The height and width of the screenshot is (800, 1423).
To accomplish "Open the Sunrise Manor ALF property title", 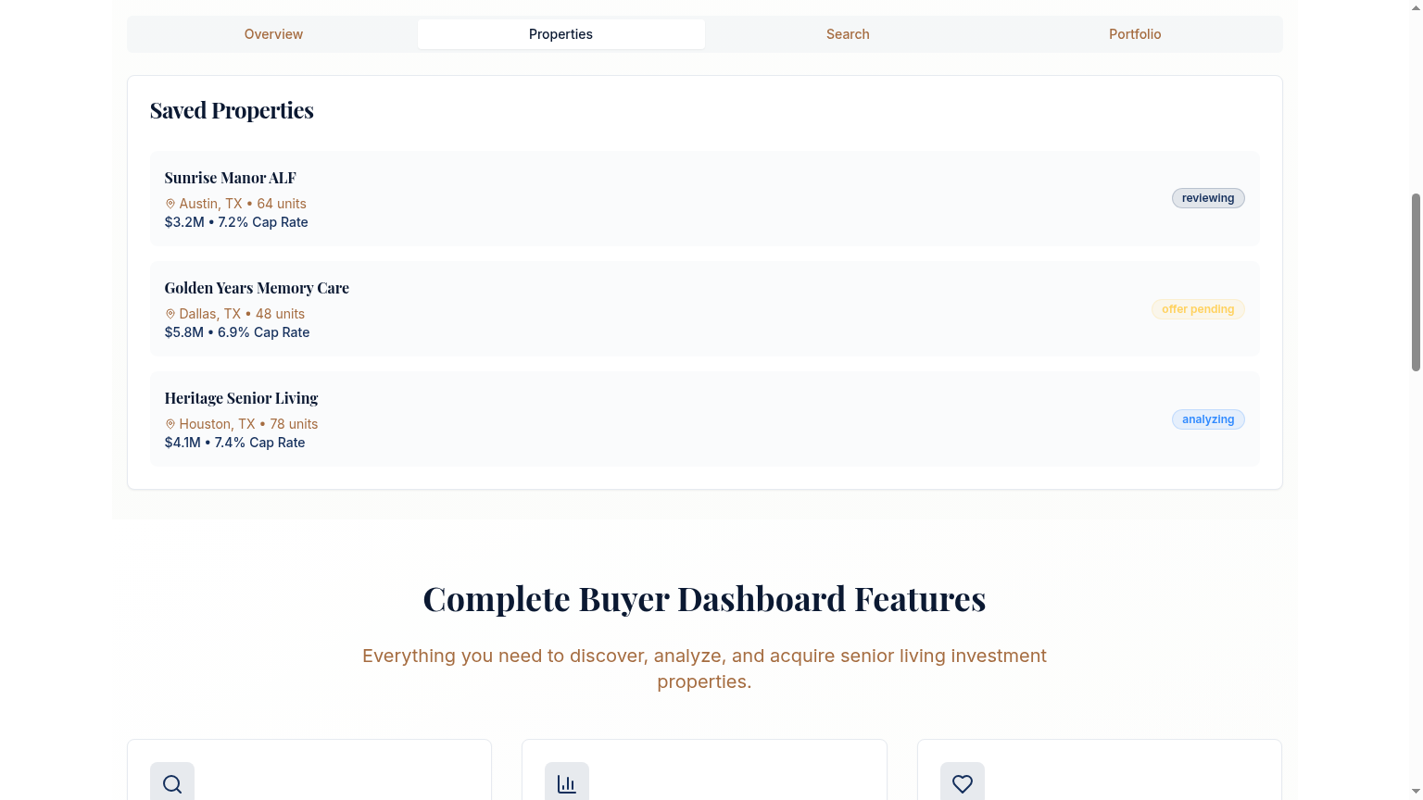I will click(x=231, y=178).
